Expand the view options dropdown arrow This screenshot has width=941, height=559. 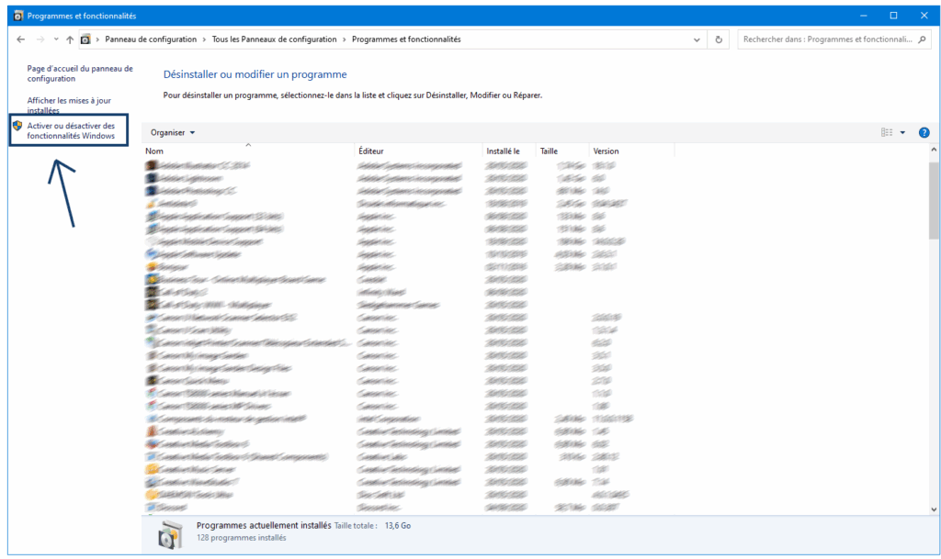pyautogui.click(x=902, y=133)
